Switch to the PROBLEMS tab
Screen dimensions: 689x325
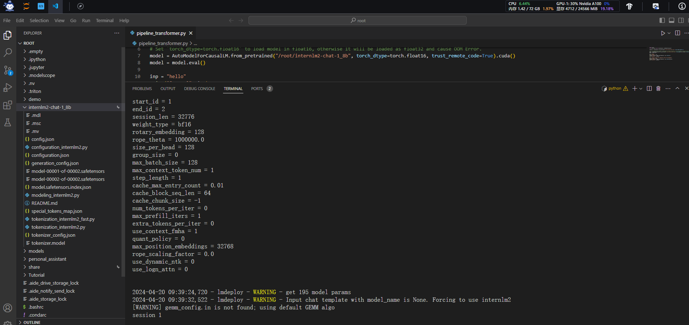point(142,89)
